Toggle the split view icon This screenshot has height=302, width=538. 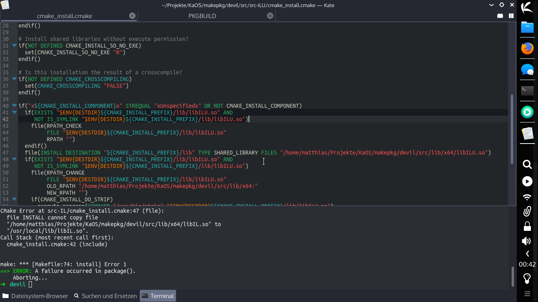[511, 16]
